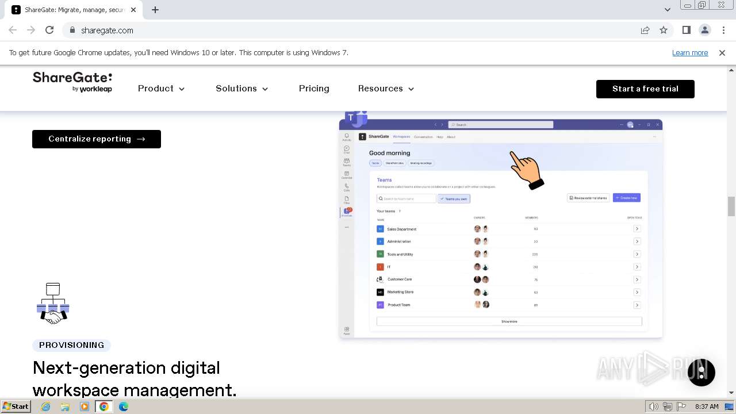The height and width of the screenshot is (414, 736).
Task: Bookmark this page with the star icon
Action: pos(664,30)
